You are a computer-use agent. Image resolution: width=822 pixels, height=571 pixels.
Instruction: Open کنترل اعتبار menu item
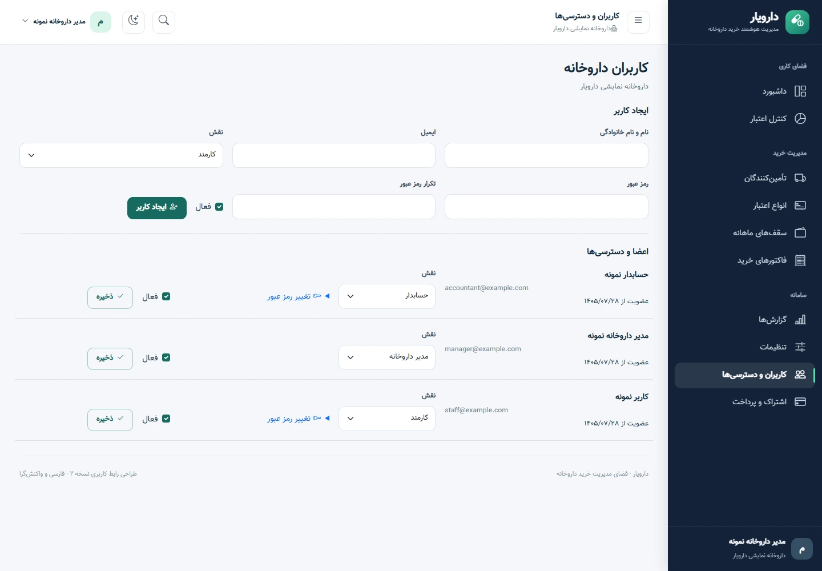(745, 119)
